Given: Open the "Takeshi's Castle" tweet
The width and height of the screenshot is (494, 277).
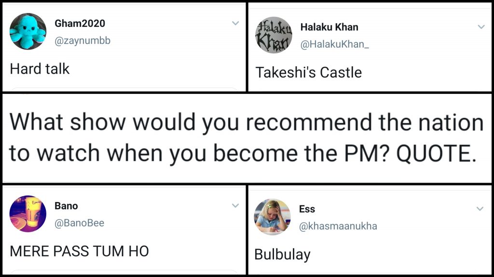Looking at the screenshot, I should pyautogui.click(x=308, y=73).
